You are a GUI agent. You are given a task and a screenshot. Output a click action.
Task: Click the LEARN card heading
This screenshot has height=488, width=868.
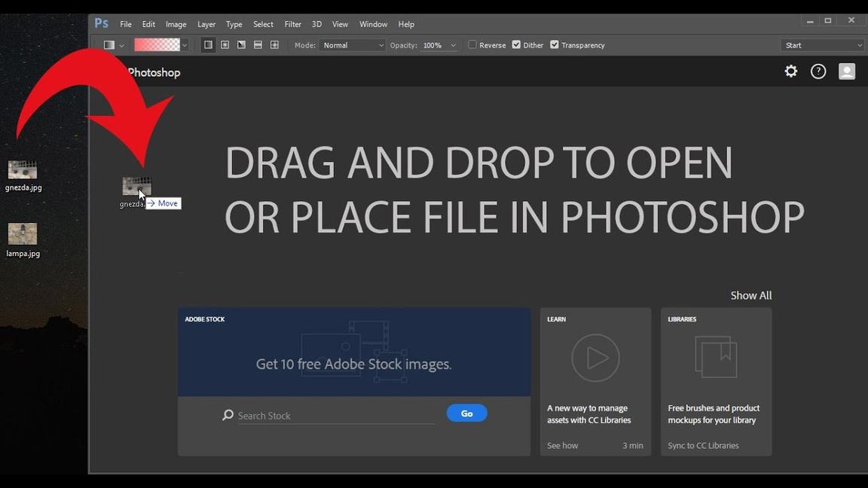tap(556, 319)
